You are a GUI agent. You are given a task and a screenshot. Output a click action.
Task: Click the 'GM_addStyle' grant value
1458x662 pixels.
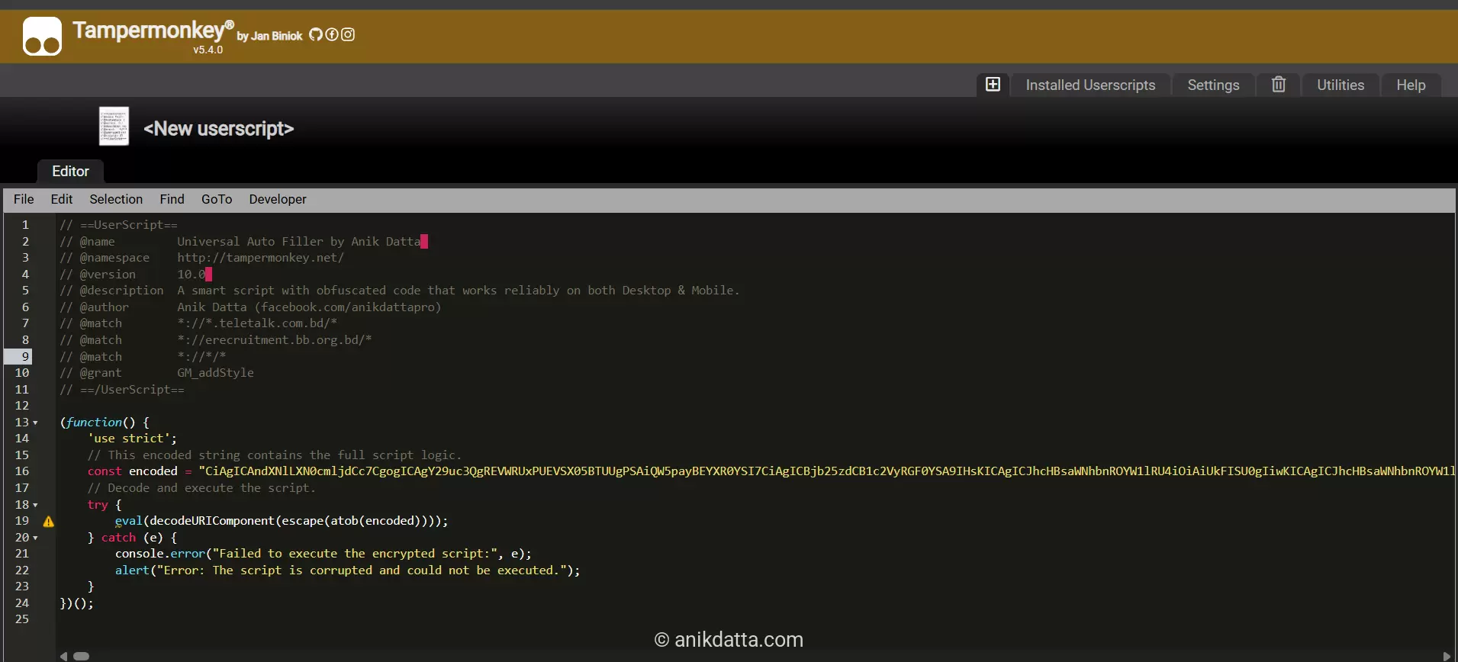coord(215,373)
